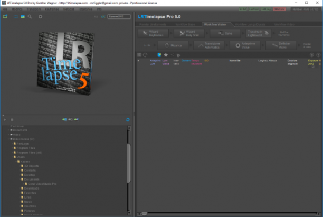Viewport: 323px width, 217px height.
Task: Open the Exposure2012 dropdown field
Action: (119, 16)
